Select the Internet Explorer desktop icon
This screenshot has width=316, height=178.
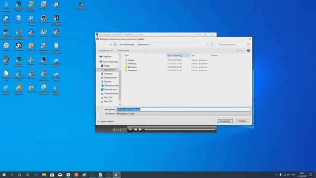[x=6, y=20]
